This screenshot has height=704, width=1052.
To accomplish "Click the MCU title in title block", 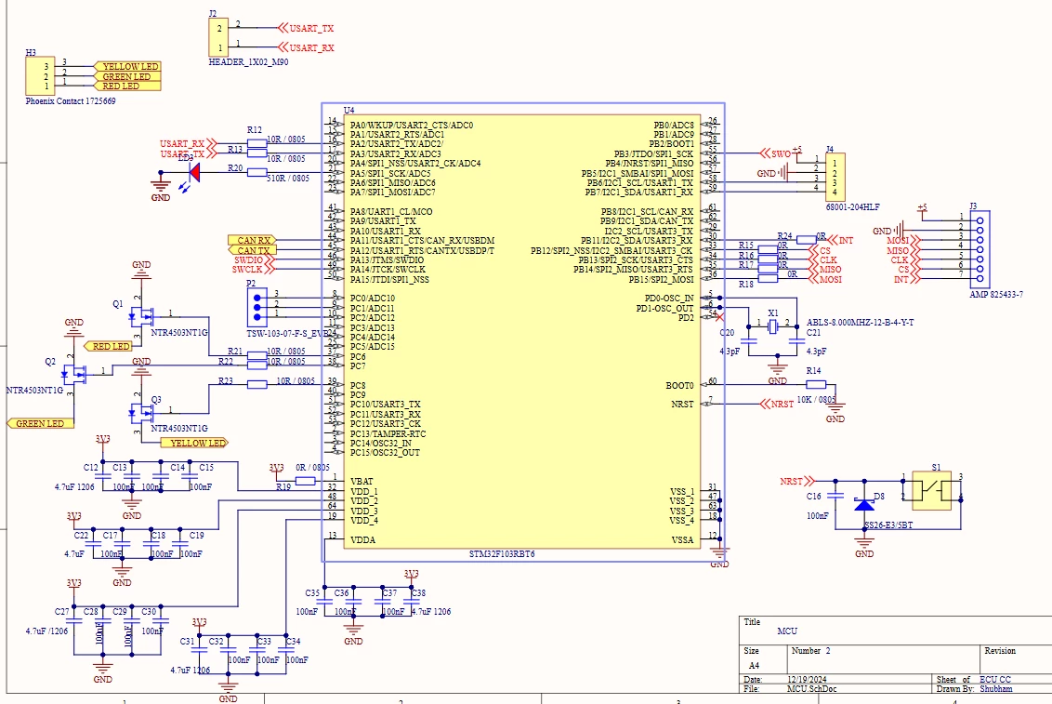I will [x=787, y=631].
